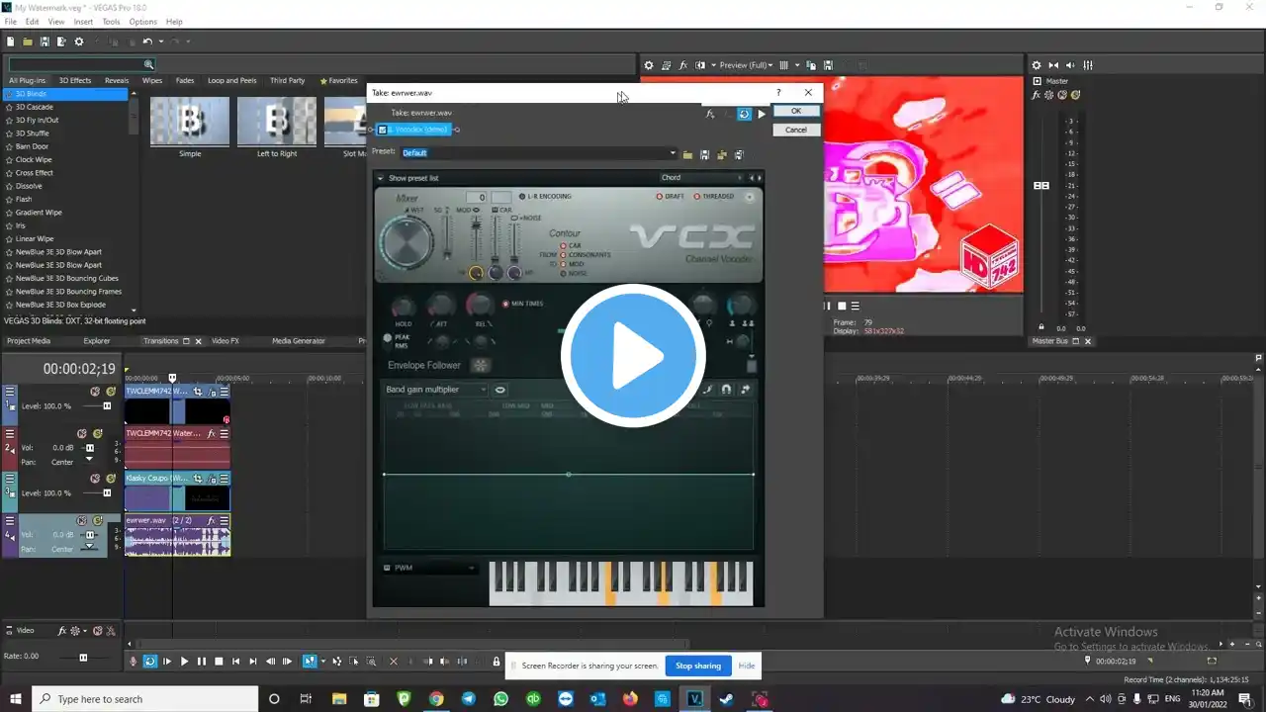Viewport: 1266px width, 712px height.
Task: Save the current preset with disk icon
Action: point(704,154)
